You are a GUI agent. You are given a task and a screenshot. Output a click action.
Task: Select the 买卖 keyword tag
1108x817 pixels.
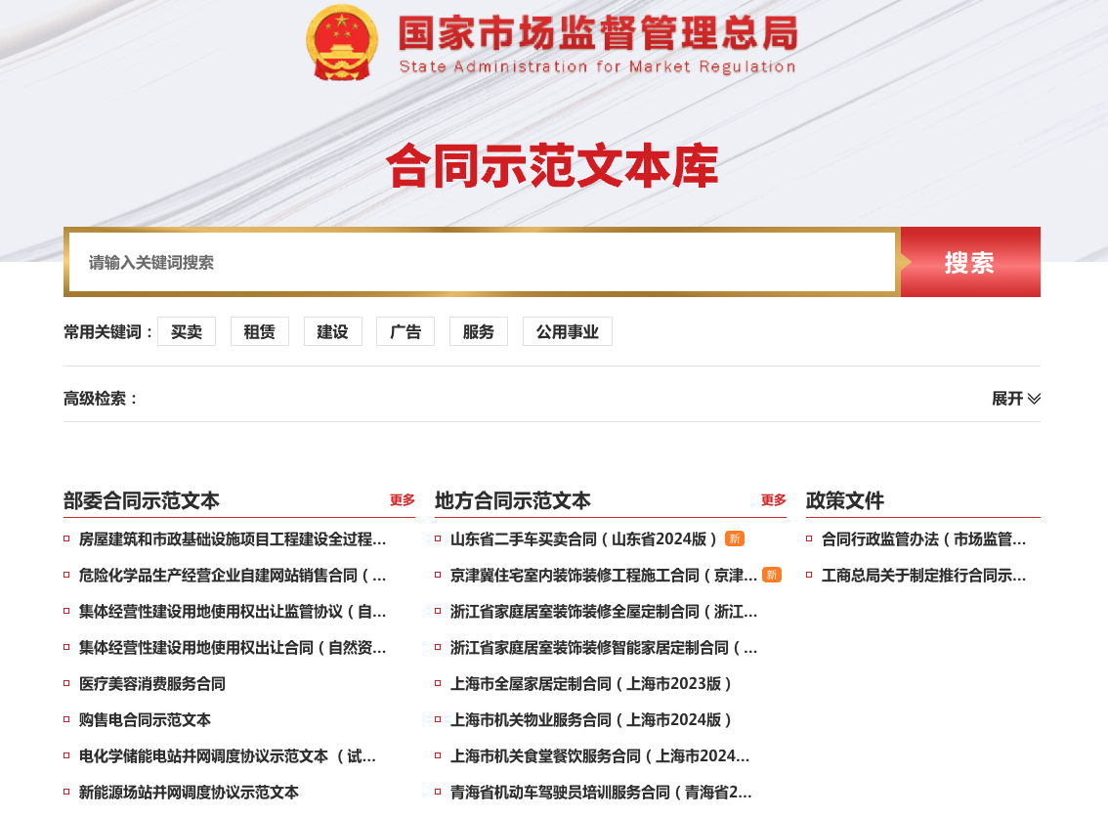[187, 331]
